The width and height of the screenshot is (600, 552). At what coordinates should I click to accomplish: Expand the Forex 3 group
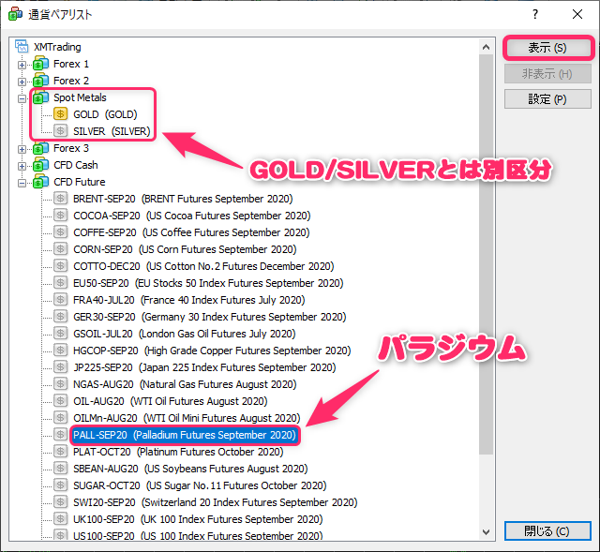[22, 149]
